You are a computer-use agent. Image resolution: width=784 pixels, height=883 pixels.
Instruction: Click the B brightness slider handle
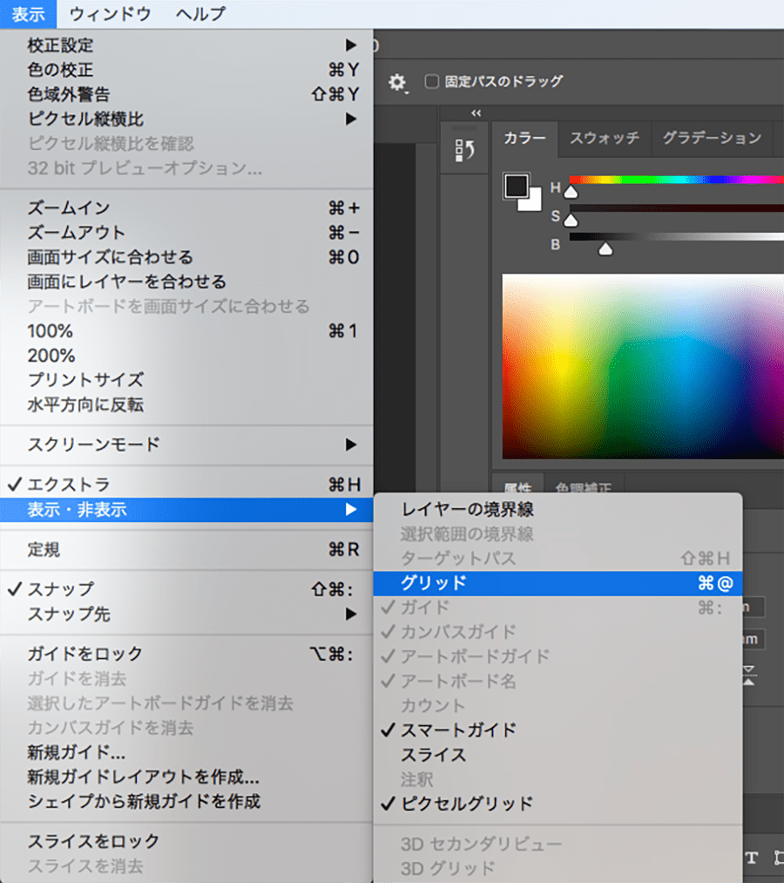[605, 250]
